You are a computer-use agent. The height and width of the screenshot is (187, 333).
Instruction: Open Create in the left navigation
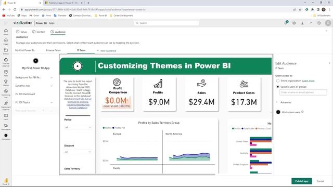coord(6,42)
